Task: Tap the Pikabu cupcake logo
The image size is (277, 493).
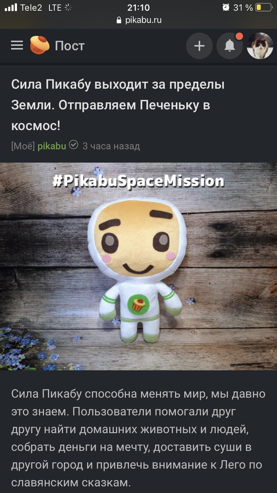Action: [40, 46]
